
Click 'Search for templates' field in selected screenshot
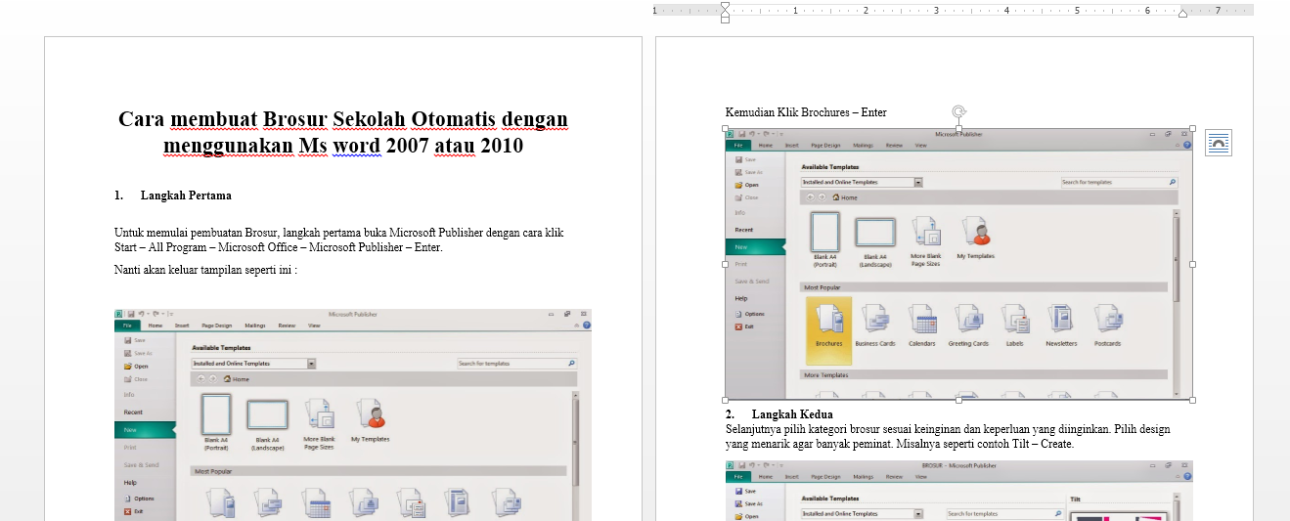[1119, 182]
